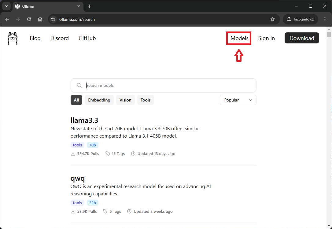Viewport: 332px width, 229px height.
Task: Open the qwq model
Action: click(x=77, y=178)
